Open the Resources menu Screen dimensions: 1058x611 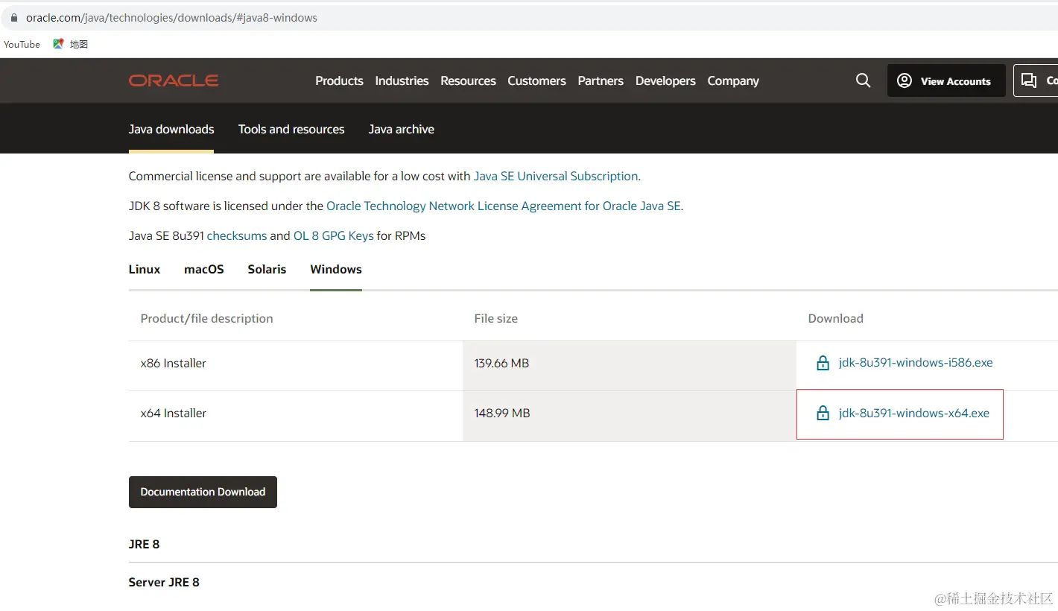(468, 80)
